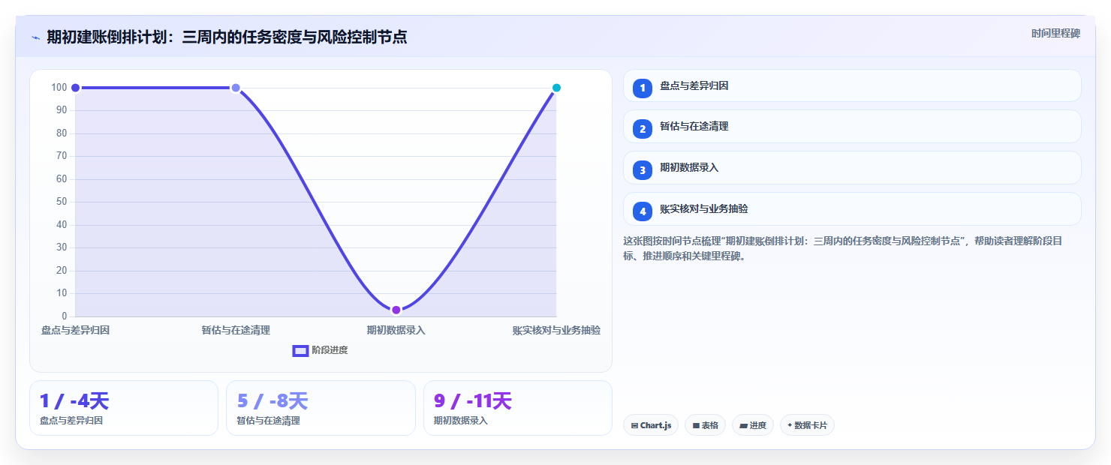Toggle the 阶段进度 legend swatch
1111x465 pixels.
pyautogui.click(x=300, y=350)
